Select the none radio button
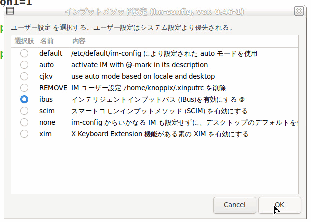The height and width of the screenshot is (222, 311). point(24,122)
